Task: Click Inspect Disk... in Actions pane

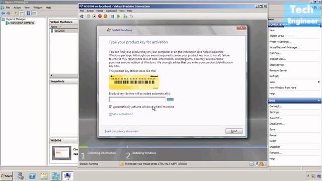Action: click(277, 59)
